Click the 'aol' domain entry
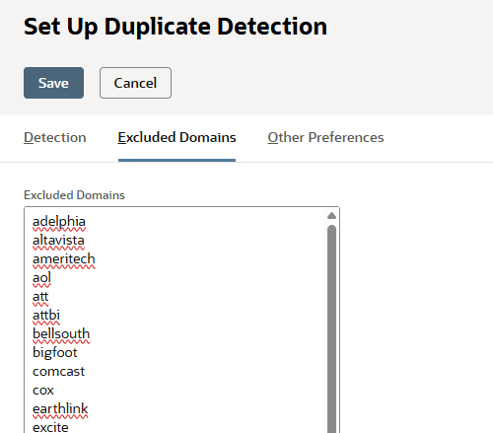493x433 pixels. click(x=41, y=278)
